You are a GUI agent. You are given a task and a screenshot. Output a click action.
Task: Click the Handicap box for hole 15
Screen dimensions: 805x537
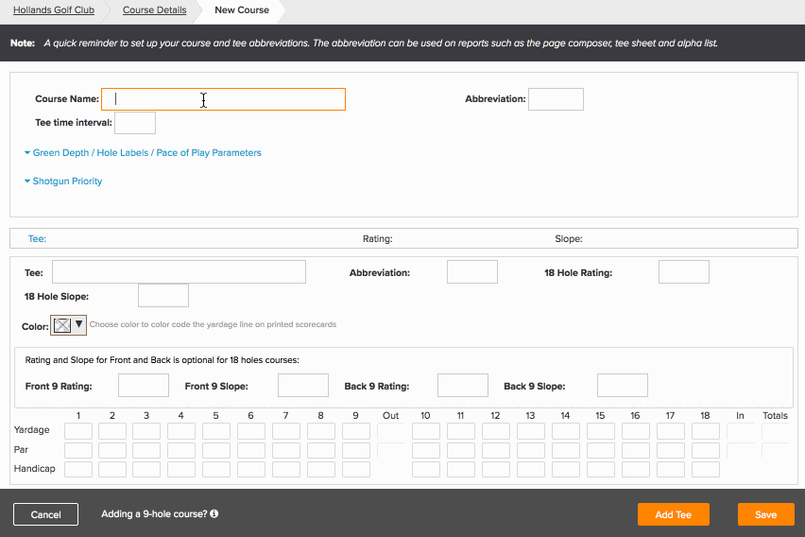tap(601, 469)
